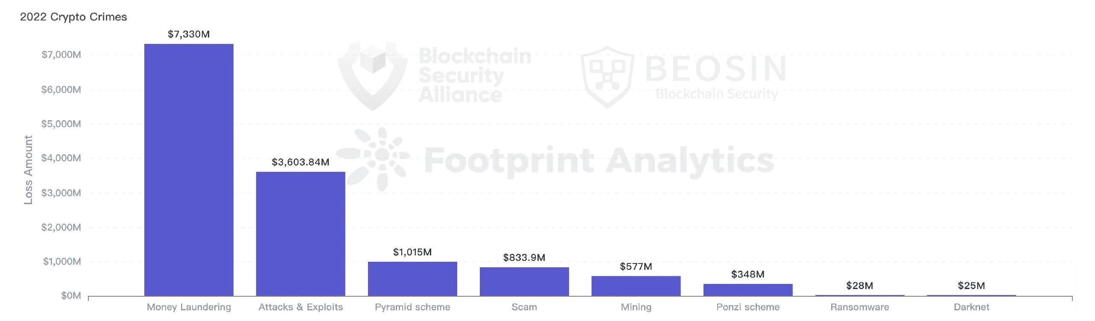Click the Darknet axis label
Image resolution: width=1095 pixels, height=321 pixels.
[971, 307]
